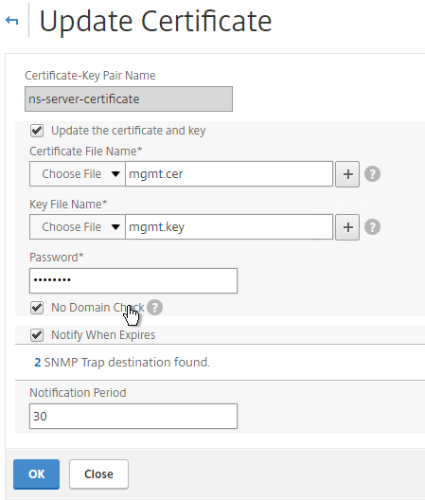
Task: Click the plus button next to mgmt.key
Action: (x=347, y=227)
